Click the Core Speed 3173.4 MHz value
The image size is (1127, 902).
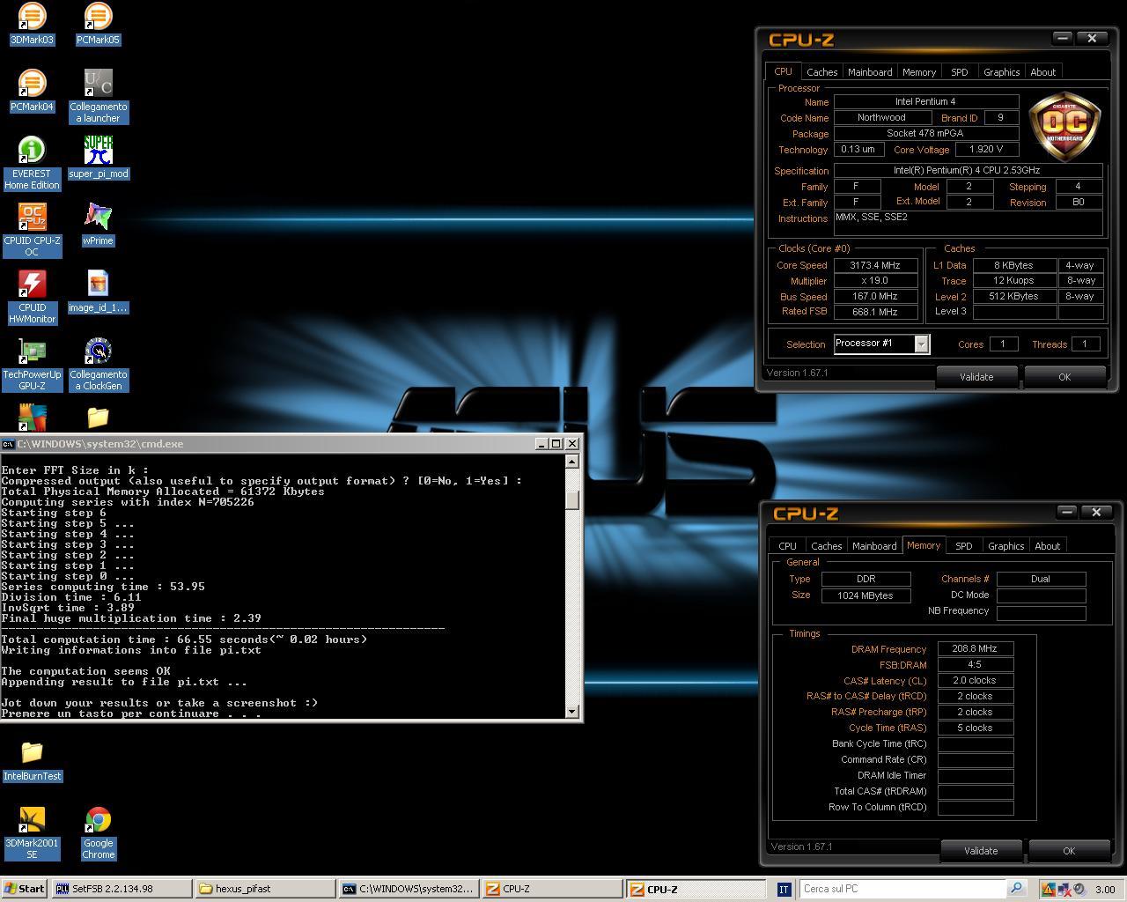875,265
